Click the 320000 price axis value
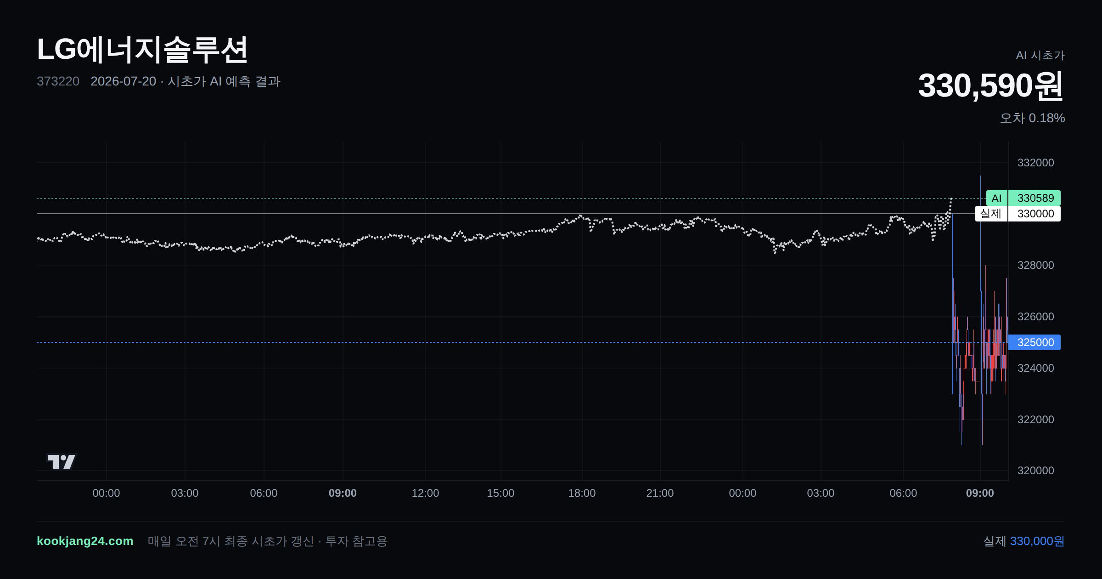Screen dimensions: 1102x579 point(1036,471)
